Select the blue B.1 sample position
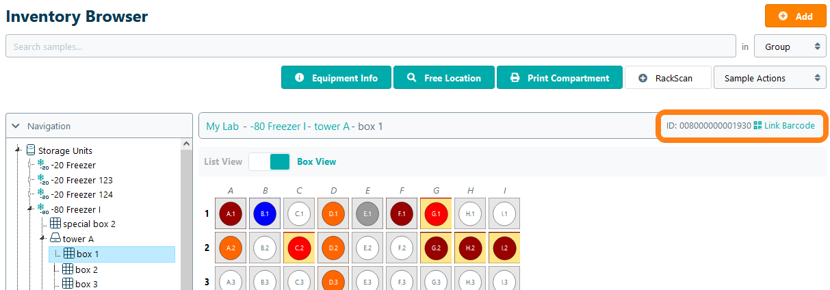Viewport: 830px width, 290px height. (x=265, y=213)
